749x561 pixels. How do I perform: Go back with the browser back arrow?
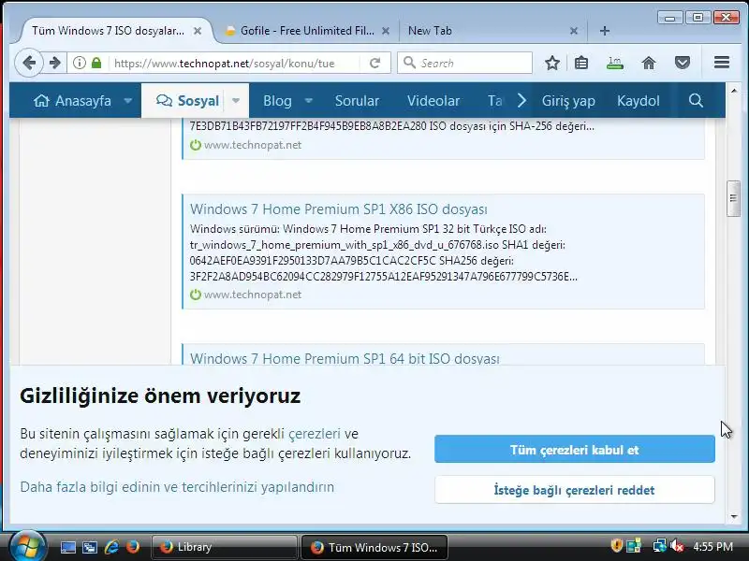[x=29, y=63]
